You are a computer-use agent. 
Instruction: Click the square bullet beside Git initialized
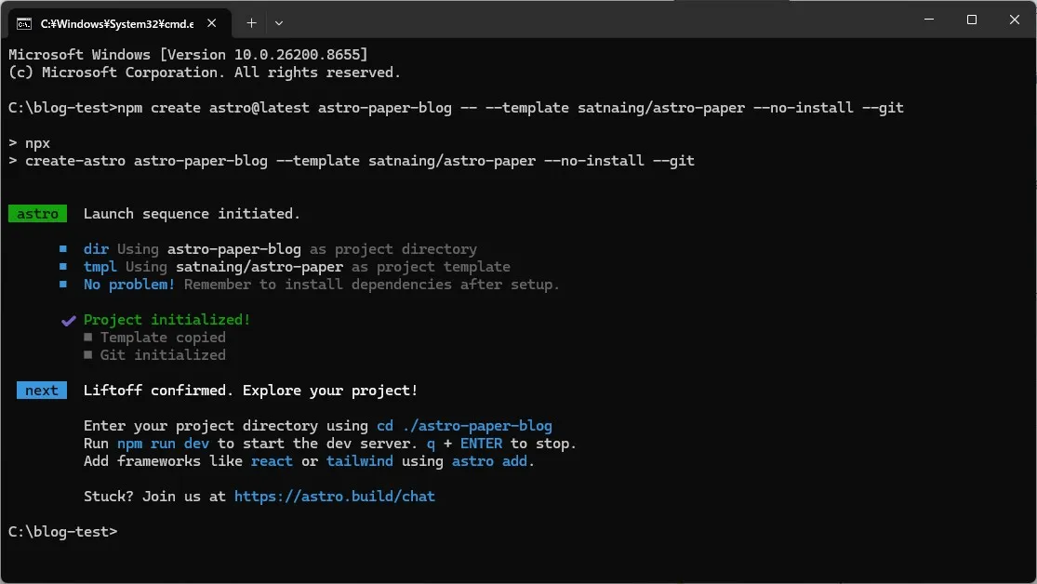[88, 355]
